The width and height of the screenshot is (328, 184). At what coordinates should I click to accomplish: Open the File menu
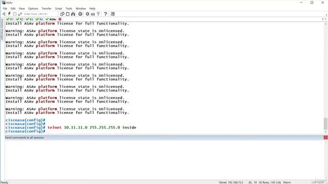coord(5,9)
